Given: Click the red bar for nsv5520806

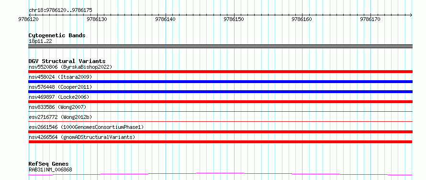Looking at the screenshot, I should coord(220,72).
